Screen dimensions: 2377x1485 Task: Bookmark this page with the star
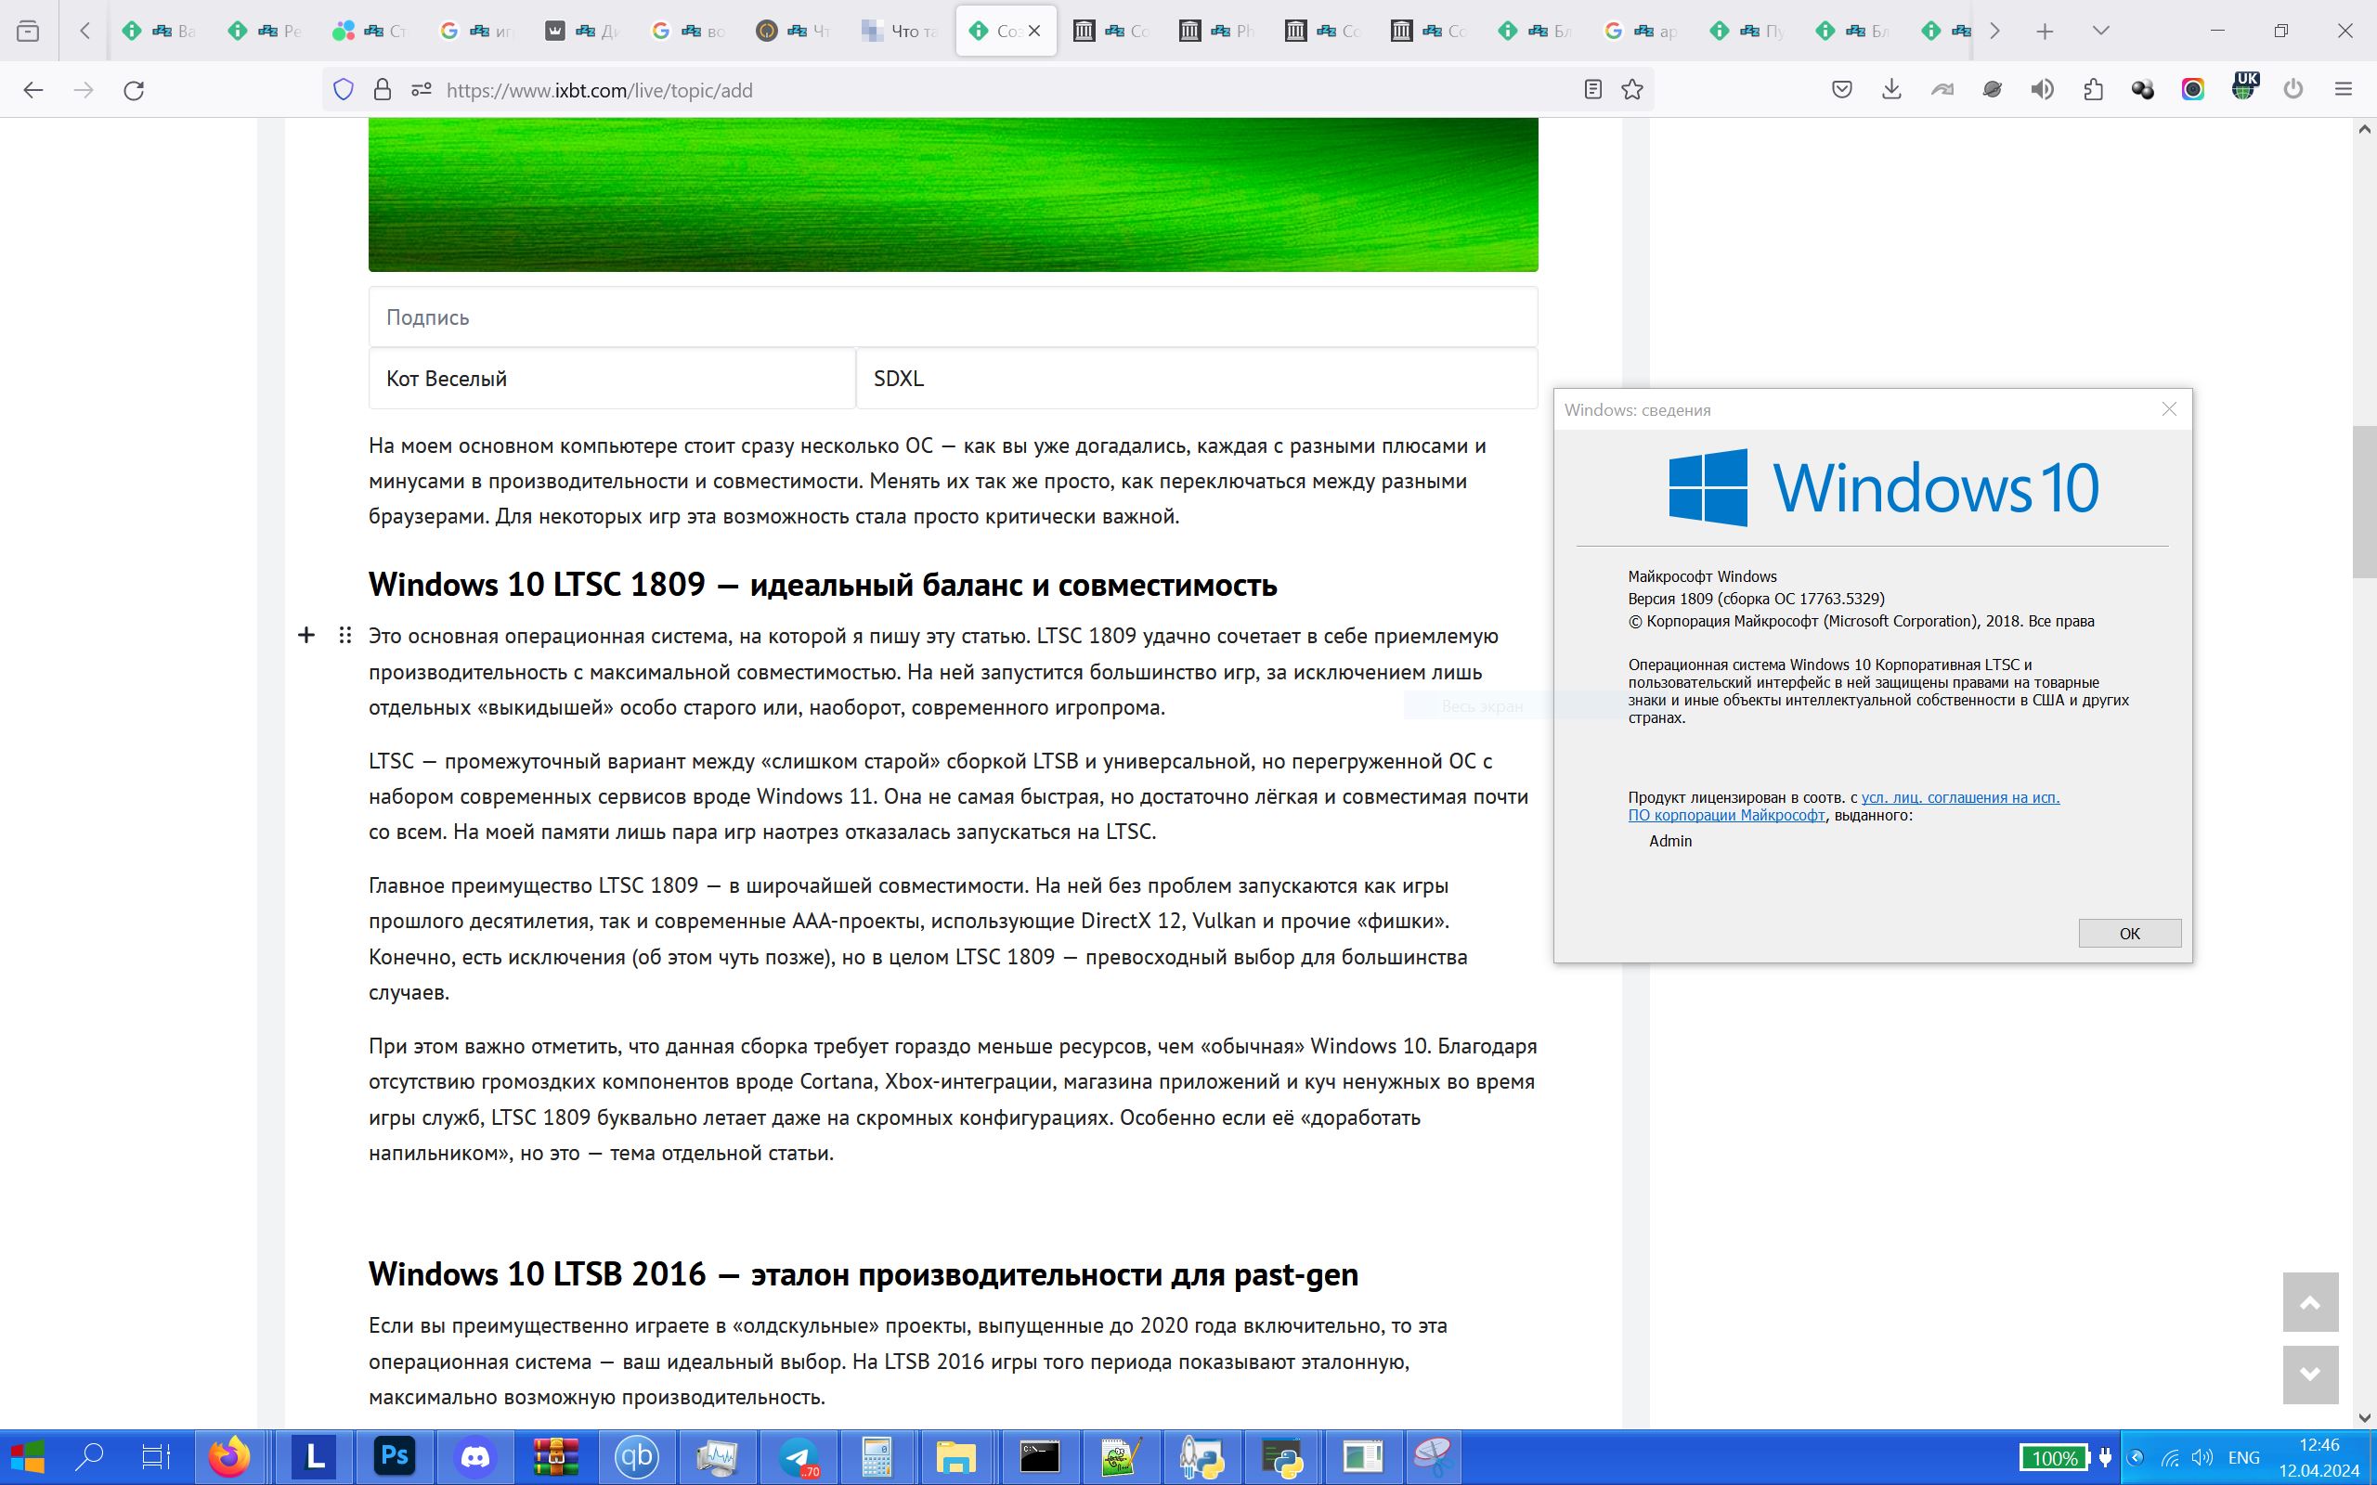[x=1632, y=89]
